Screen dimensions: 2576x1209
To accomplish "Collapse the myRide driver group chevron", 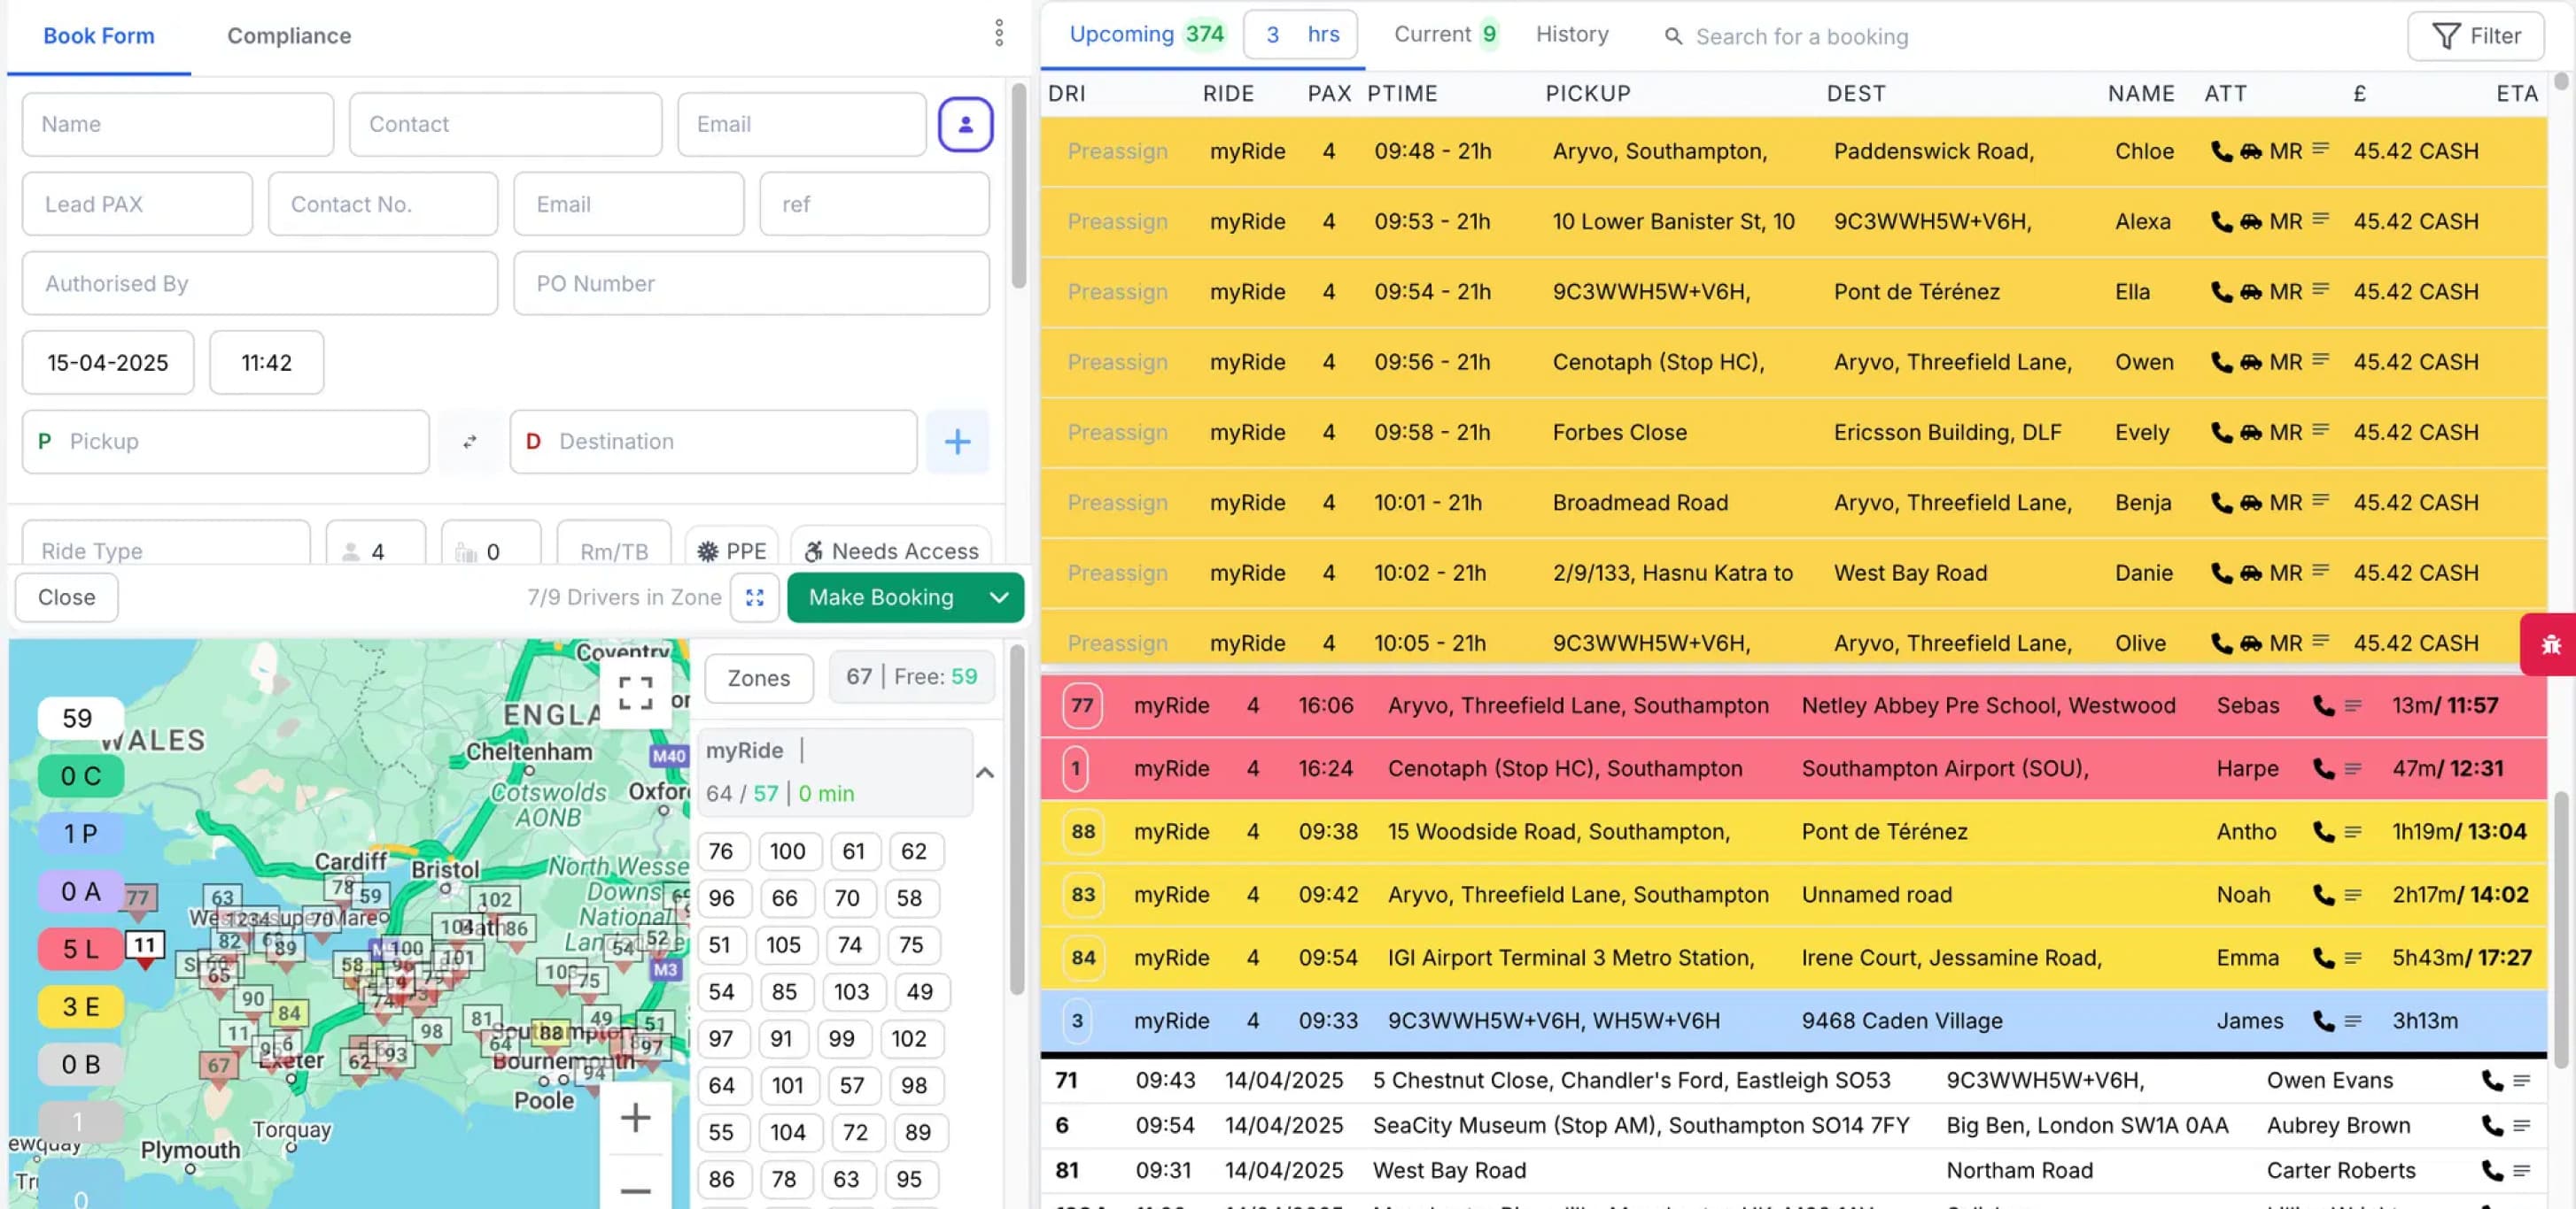I will click(985, 773).
